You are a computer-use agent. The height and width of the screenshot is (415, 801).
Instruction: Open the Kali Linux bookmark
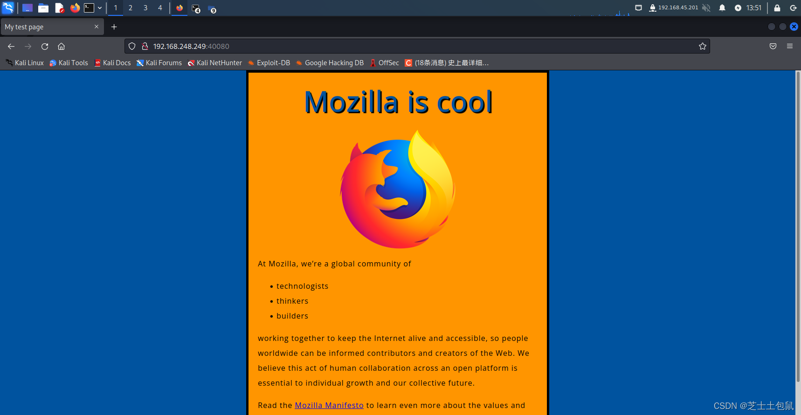(x=25, y=63)
